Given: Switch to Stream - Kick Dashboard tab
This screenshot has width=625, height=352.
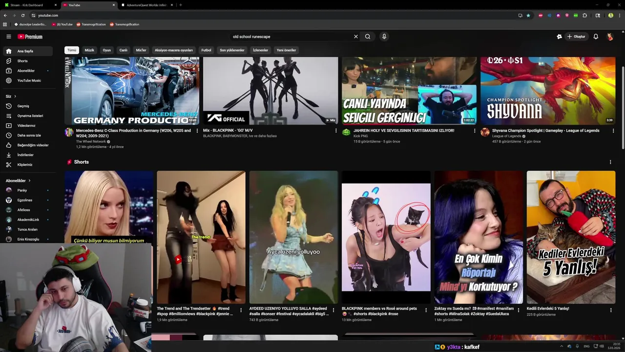Looking at the screenshot, I should click(30, 5).
